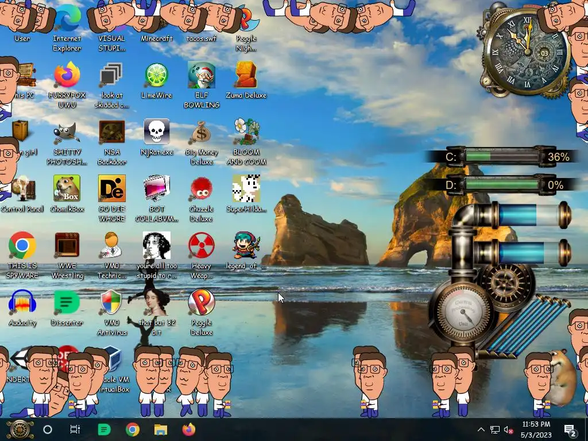Launch the Peggle Deluxe desktop icon
The width and height of the screenshot is (588, 441).
click(x=202, y=302)
